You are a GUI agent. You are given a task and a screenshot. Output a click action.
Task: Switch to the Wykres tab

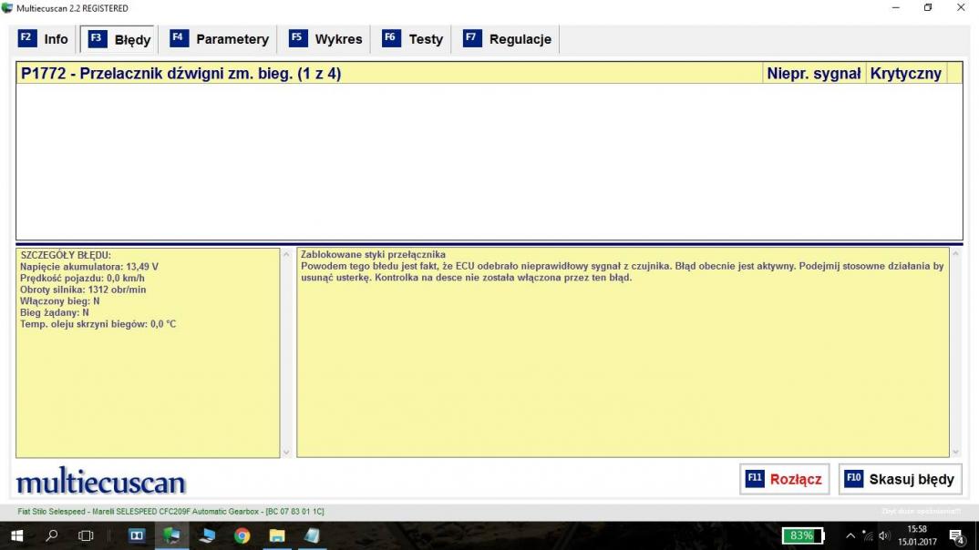pyautogui.click(x=325, y=39)
